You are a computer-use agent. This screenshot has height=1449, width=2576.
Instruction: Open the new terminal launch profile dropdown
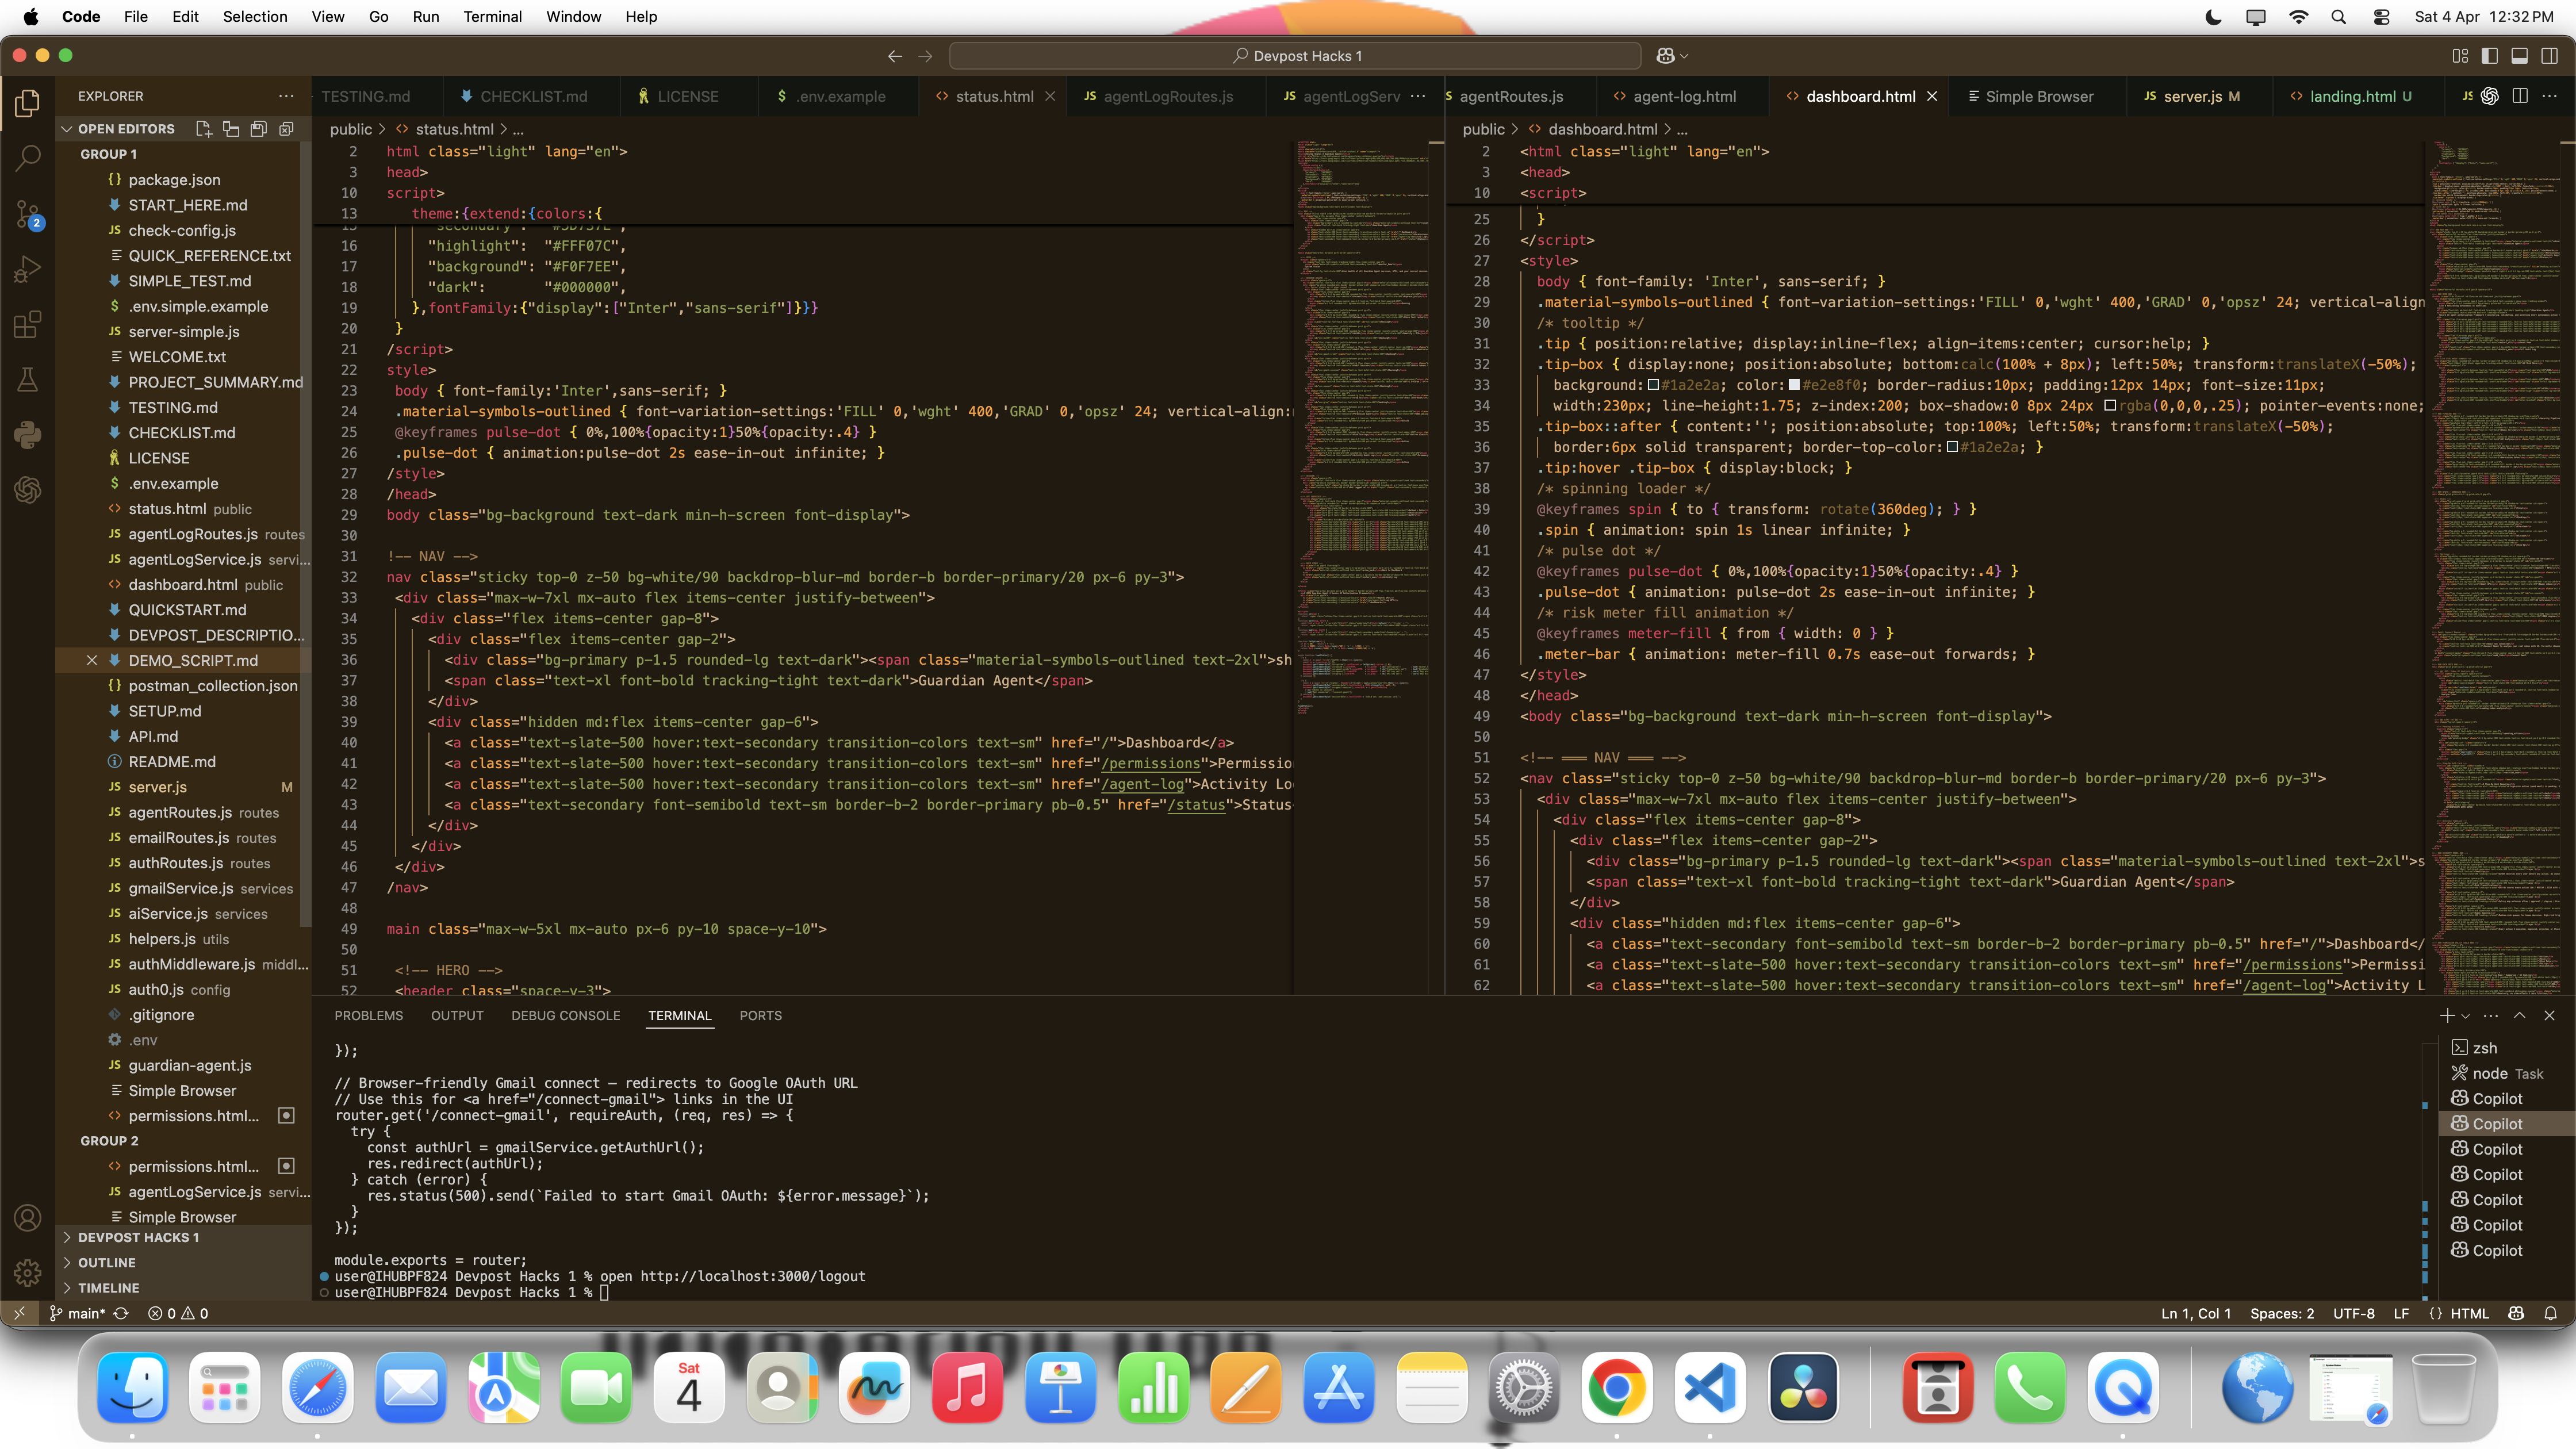2466,1015
